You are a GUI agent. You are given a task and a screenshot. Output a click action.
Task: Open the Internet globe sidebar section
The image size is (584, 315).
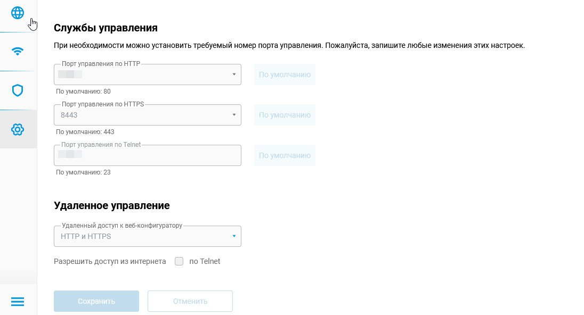(18, 13)
